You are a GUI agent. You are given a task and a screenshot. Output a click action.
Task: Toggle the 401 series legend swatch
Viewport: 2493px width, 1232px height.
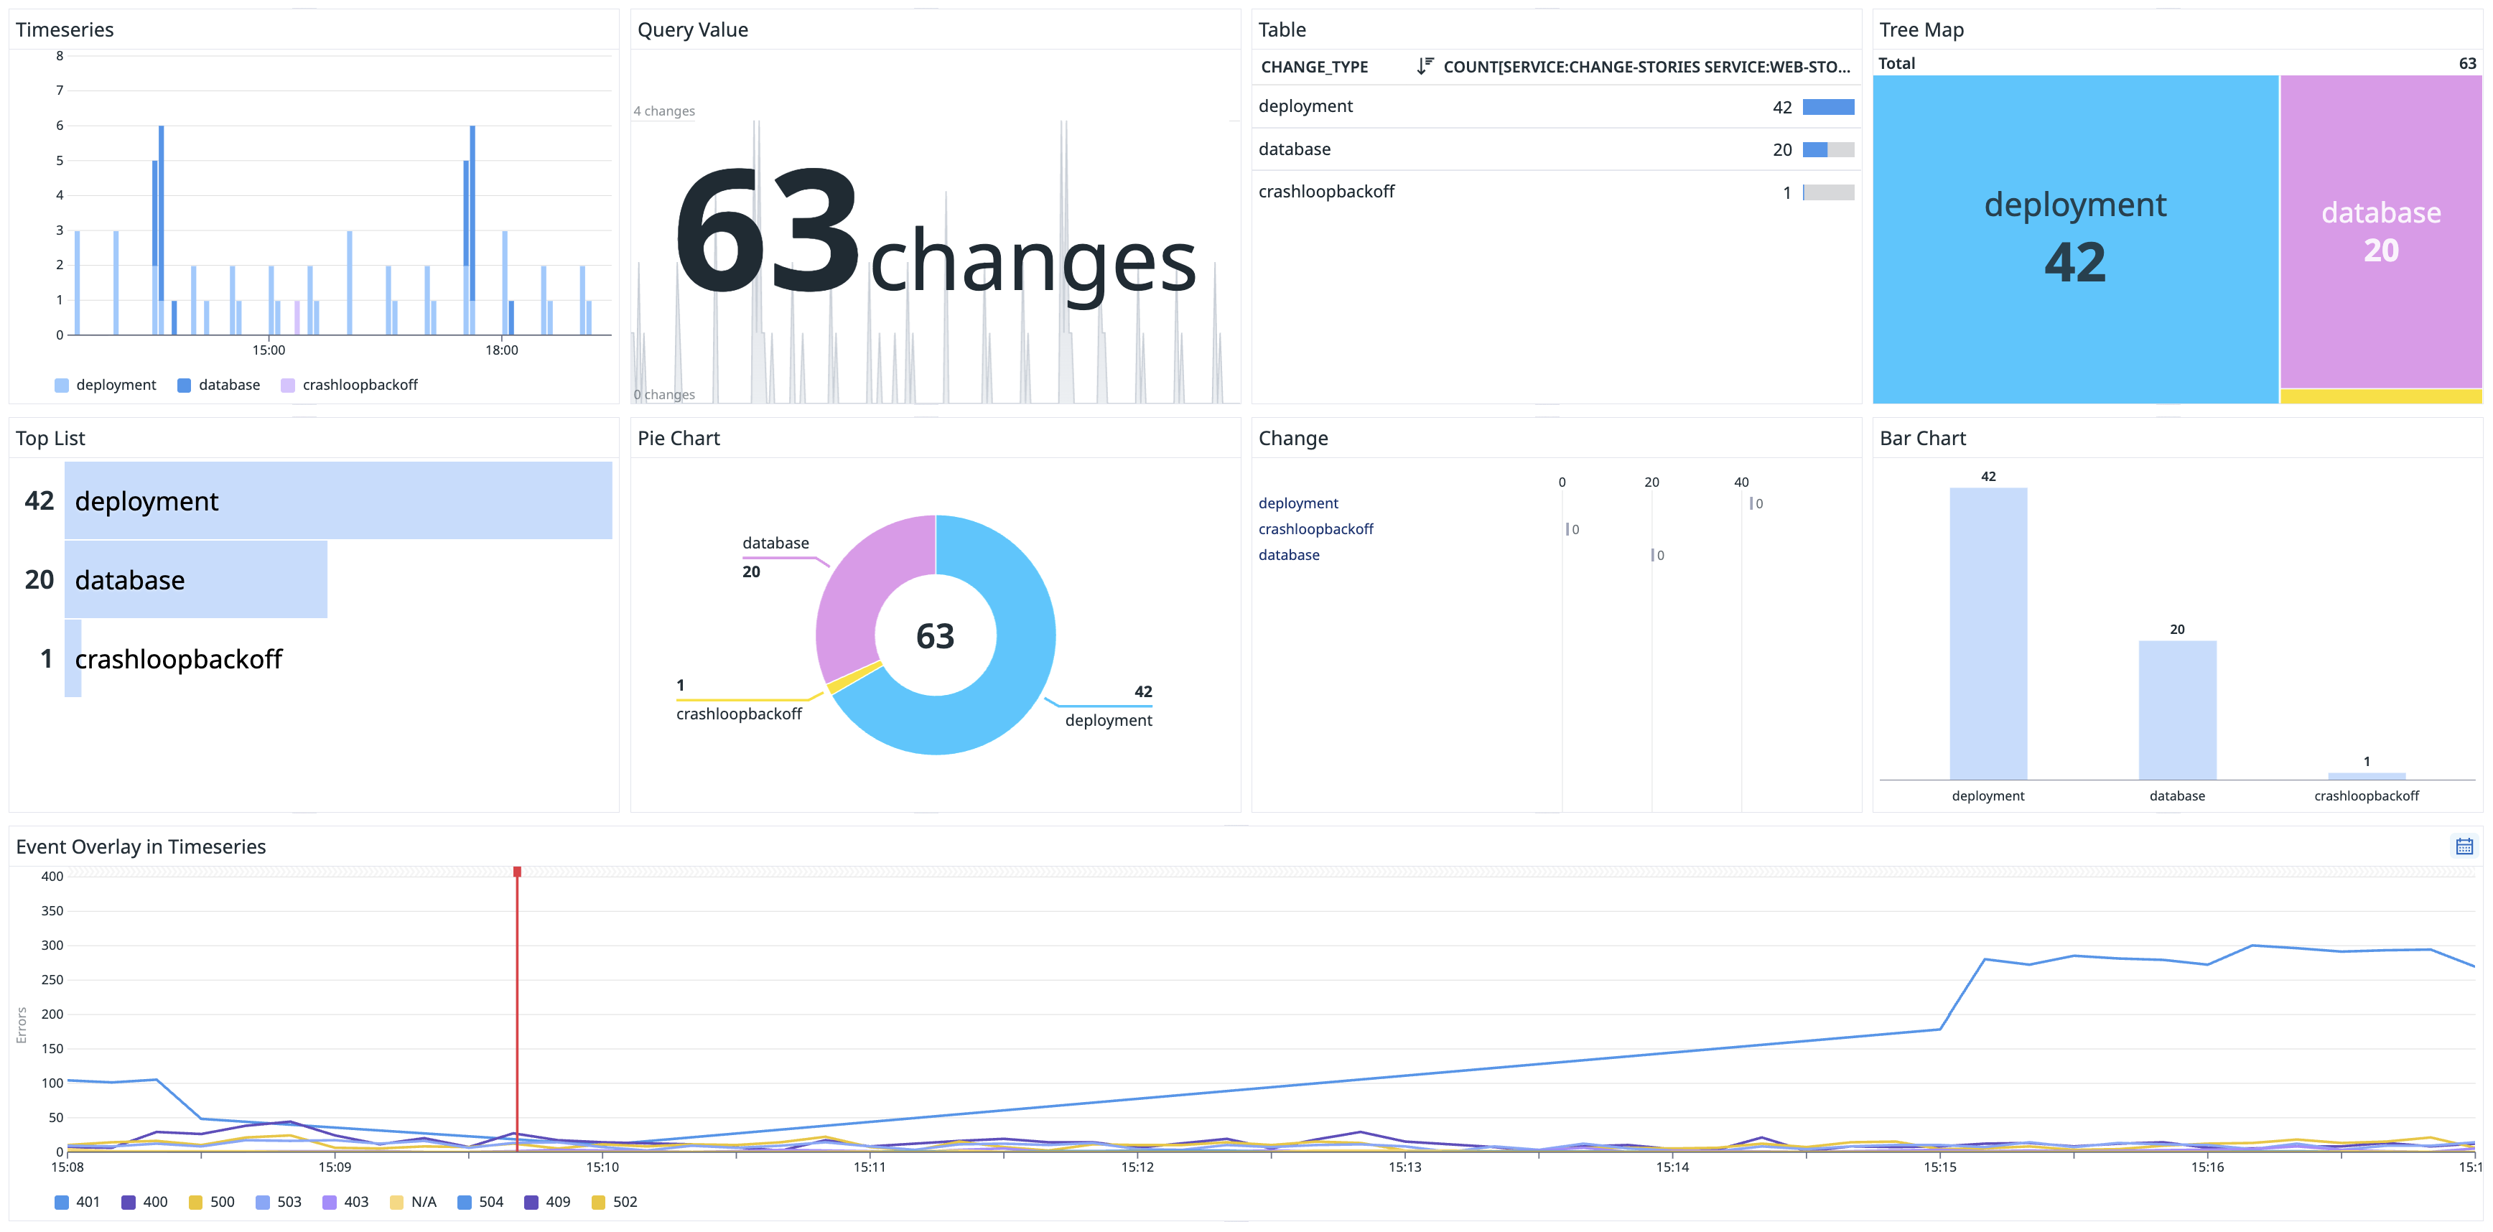[62, 1202]
